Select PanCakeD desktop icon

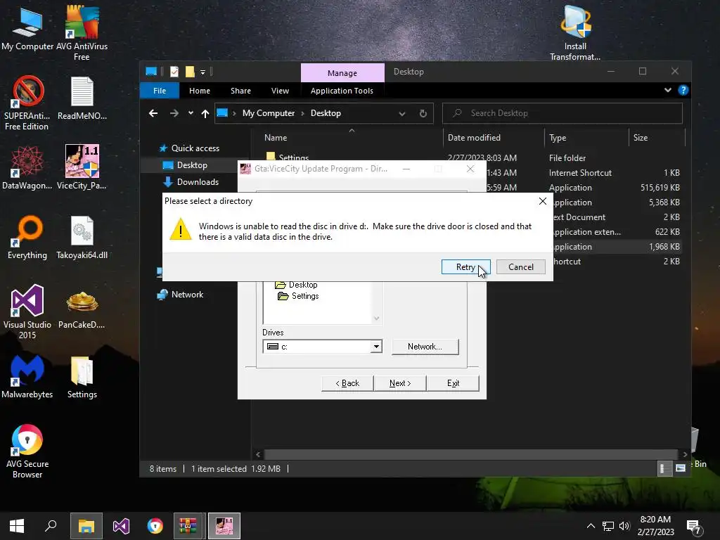click(x=82, y=309)
